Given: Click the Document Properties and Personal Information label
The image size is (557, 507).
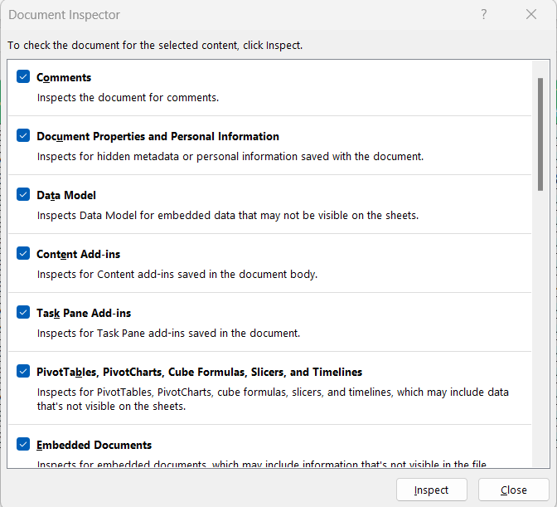Looking at the screenshot, I should (x=157, y=137).
